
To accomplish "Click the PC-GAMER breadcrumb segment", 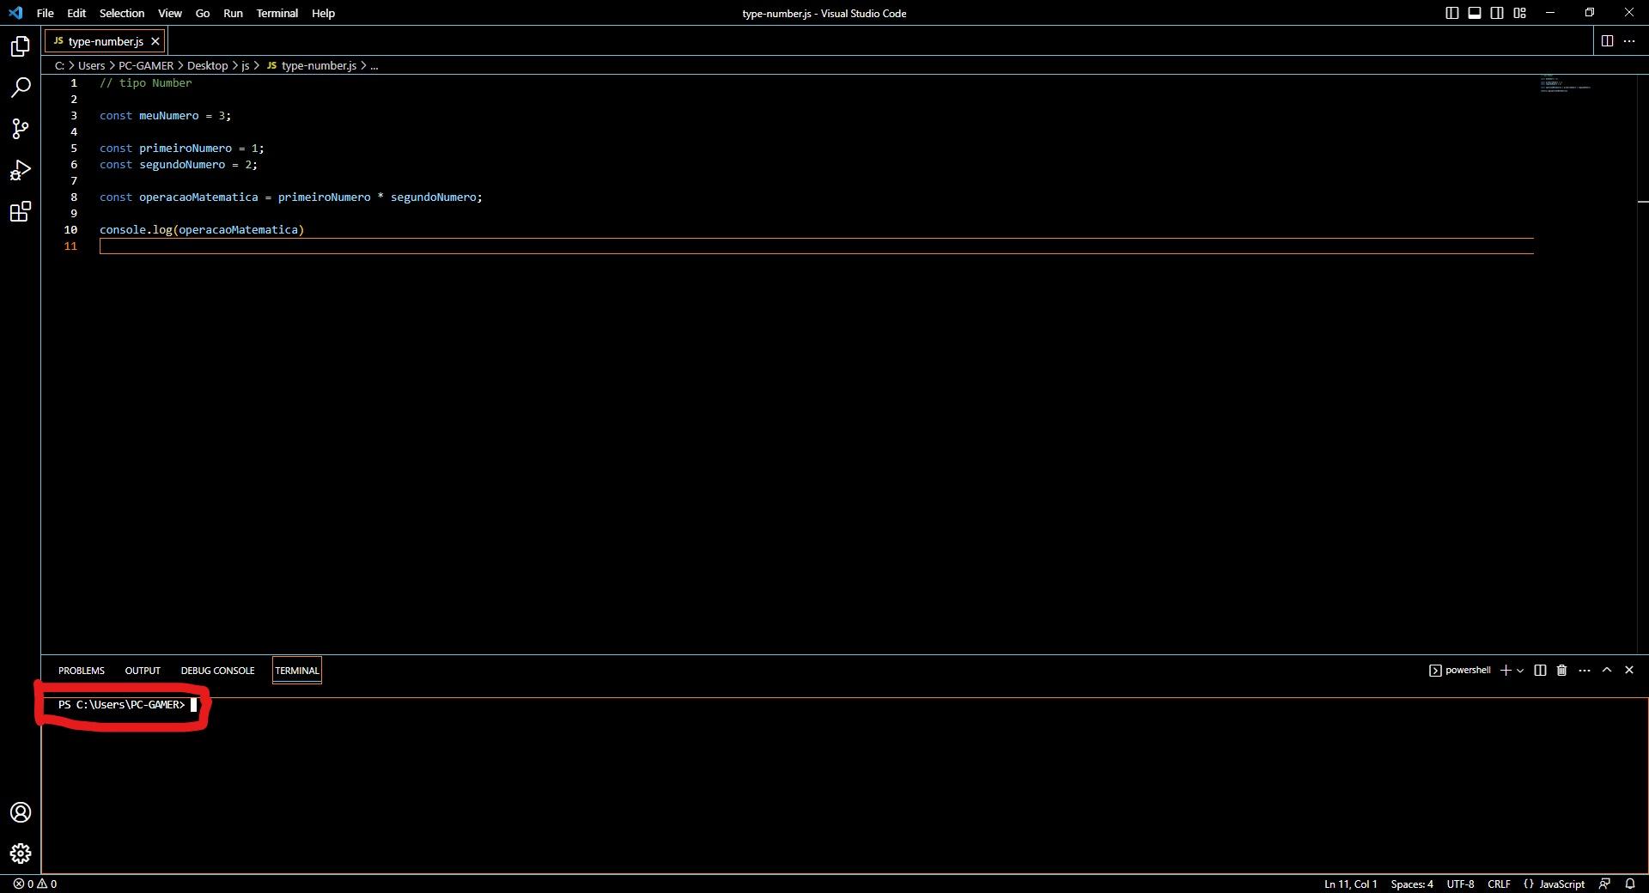I will tap(146, 65).
